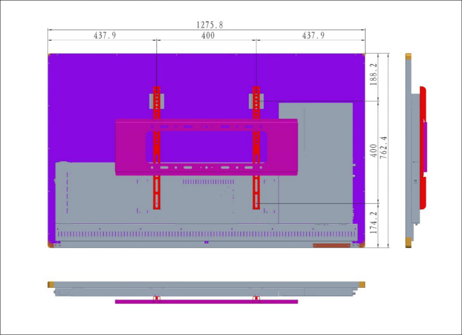
Task: Click the overall height dimension 762.4
Action: click(x=383, y=147)
